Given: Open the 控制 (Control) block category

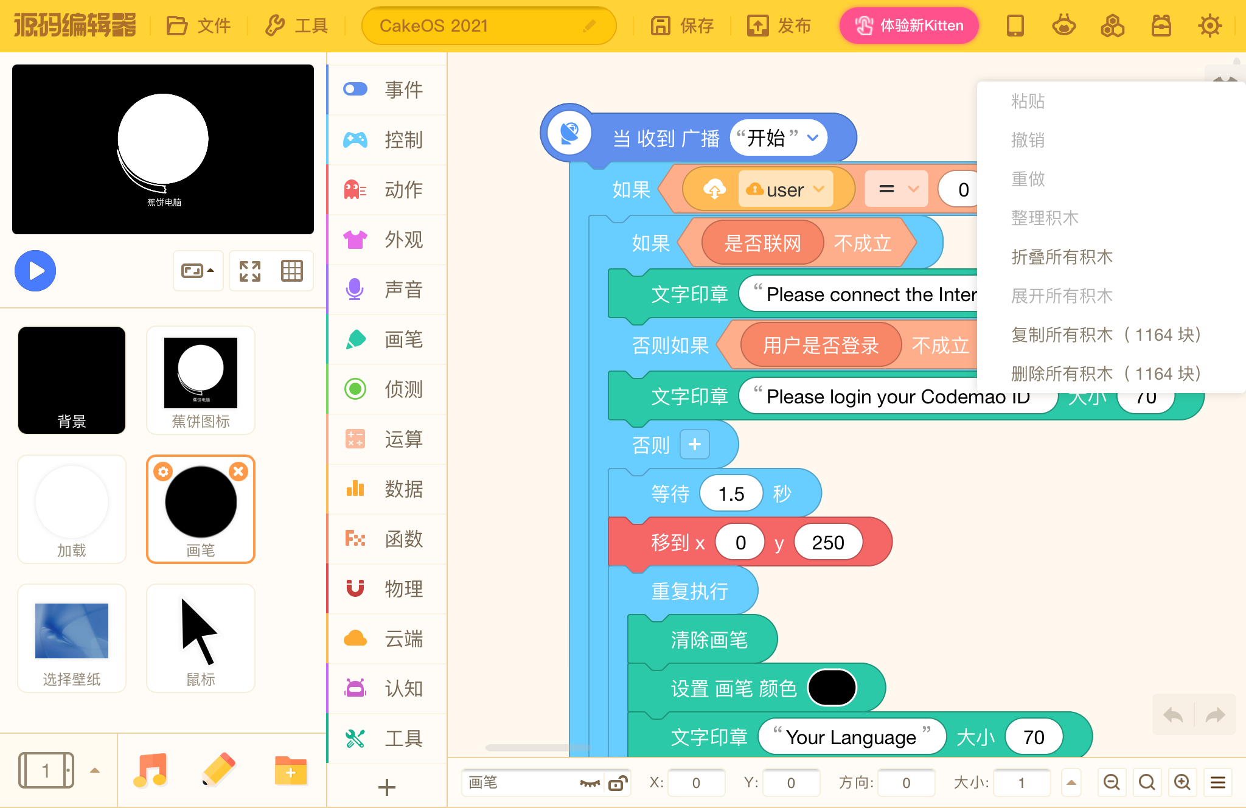Looking at the screenshot, I should coord(388,139).
